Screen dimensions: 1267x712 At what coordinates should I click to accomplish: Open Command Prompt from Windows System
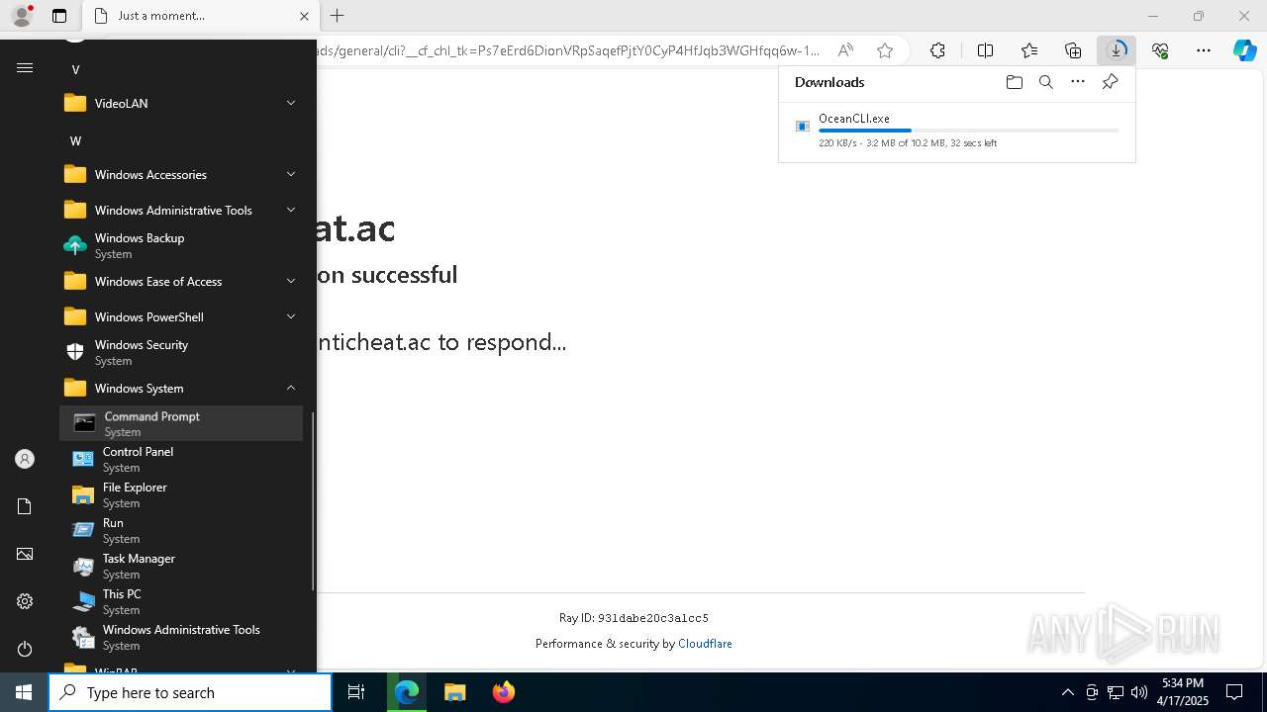click(x=181, y=423)
